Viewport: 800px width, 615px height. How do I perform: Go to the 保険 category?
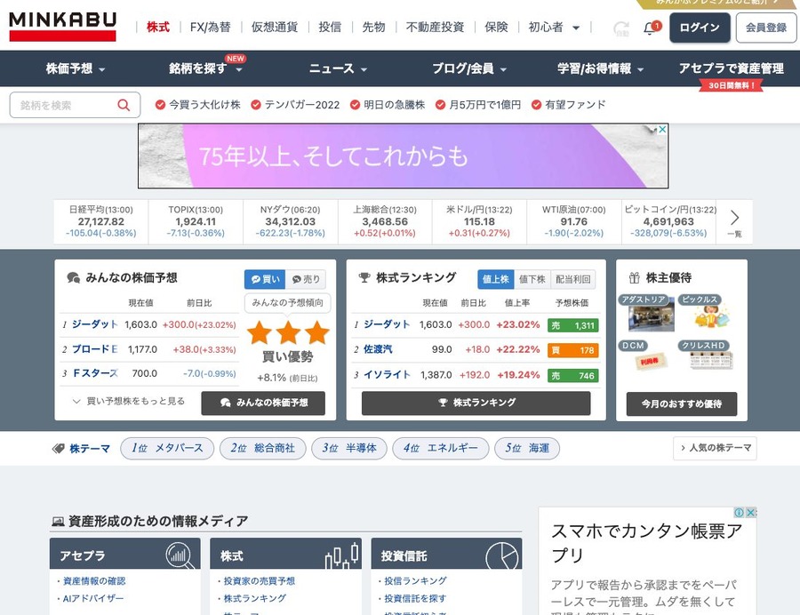coord(496,27)
